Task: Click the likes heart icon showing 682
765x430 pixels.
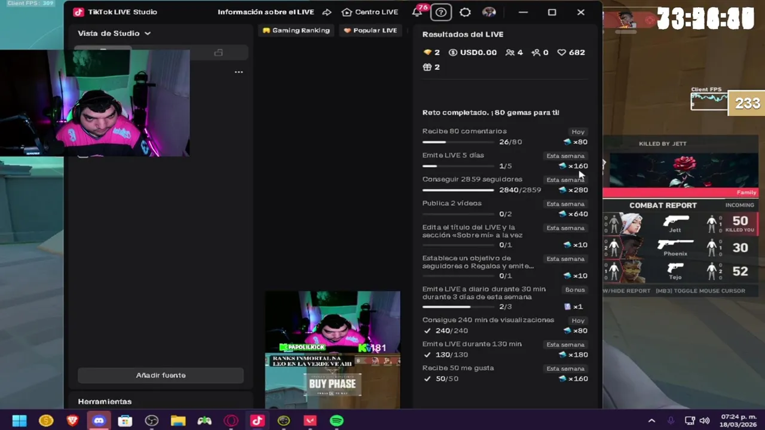Action: (561, 53)
